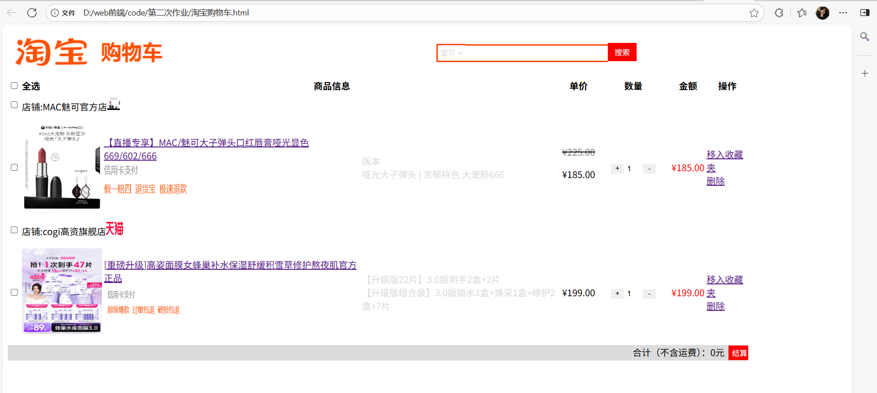
Task: Open the user profile avatar
Action: tap(823, 13)
